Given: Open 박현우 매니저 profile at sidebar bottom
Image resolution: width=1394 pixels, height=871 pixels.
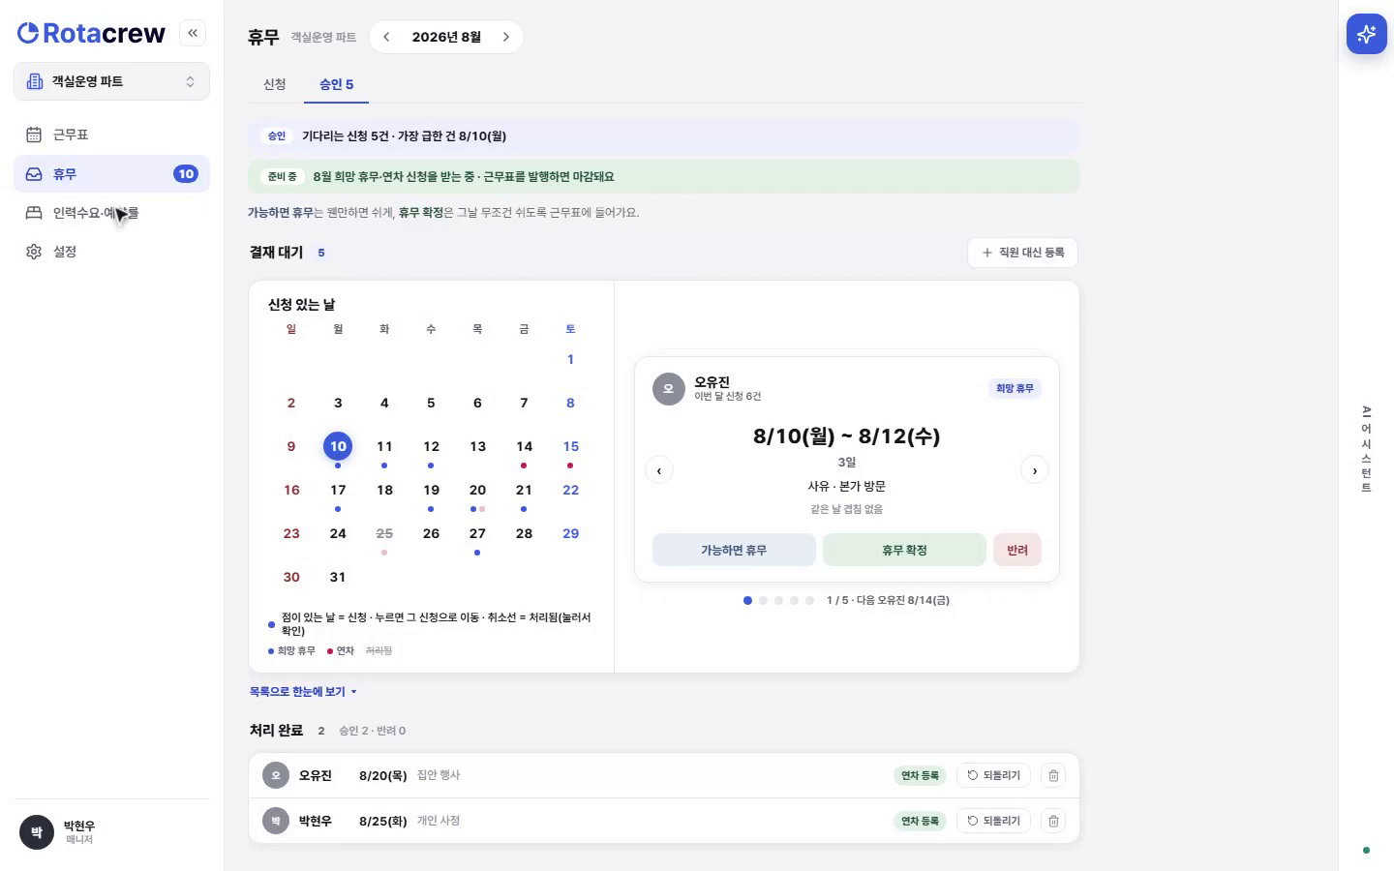Looking at the screenshot, I should 112,832.
